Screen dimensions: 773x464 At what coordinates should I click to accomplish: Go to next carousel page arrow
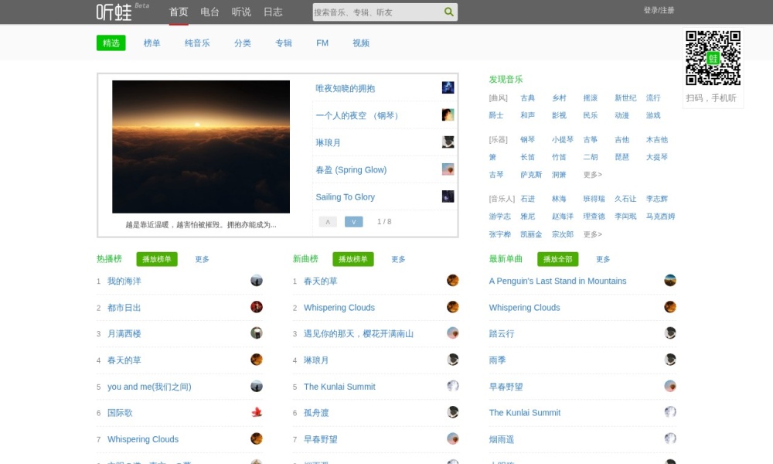pyautogui.click(x=353, y=222)
